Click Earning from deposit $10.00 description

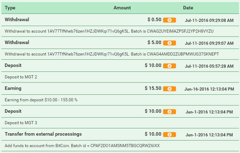[x=41, y=100]
